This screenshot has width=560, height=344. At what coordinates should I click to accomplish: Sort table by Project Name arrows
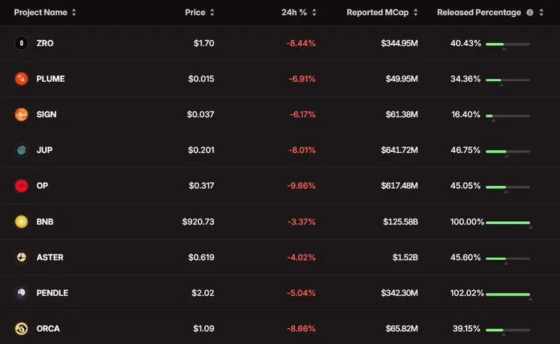74,13
